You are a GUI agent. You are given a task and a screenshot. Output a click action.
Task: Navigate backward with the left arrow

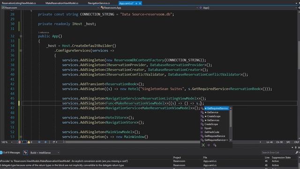tap(39, 142)
